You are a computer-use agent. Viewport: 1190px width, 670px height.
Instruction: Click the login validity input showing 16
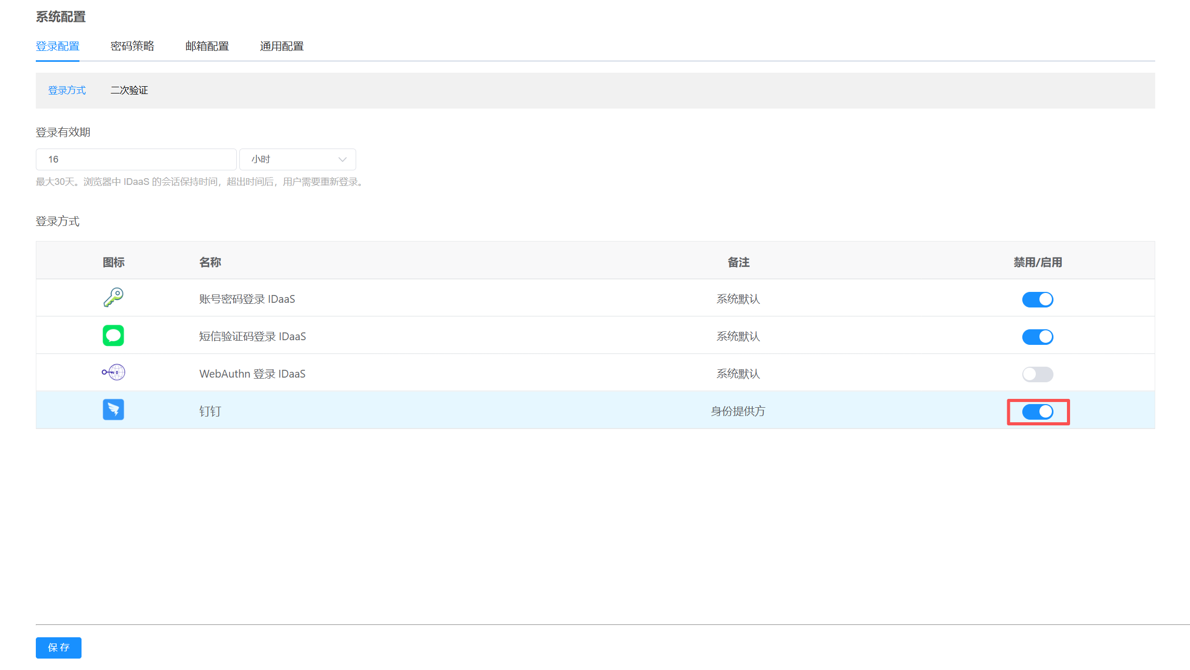136,159
